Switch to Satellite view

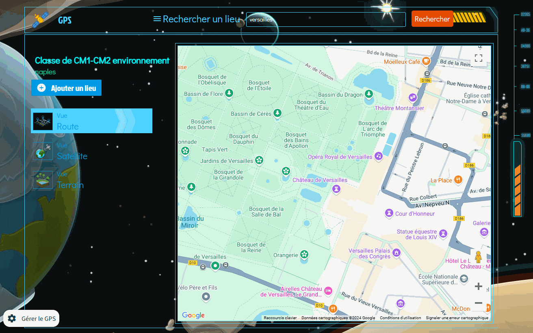[x=71, y=151]
